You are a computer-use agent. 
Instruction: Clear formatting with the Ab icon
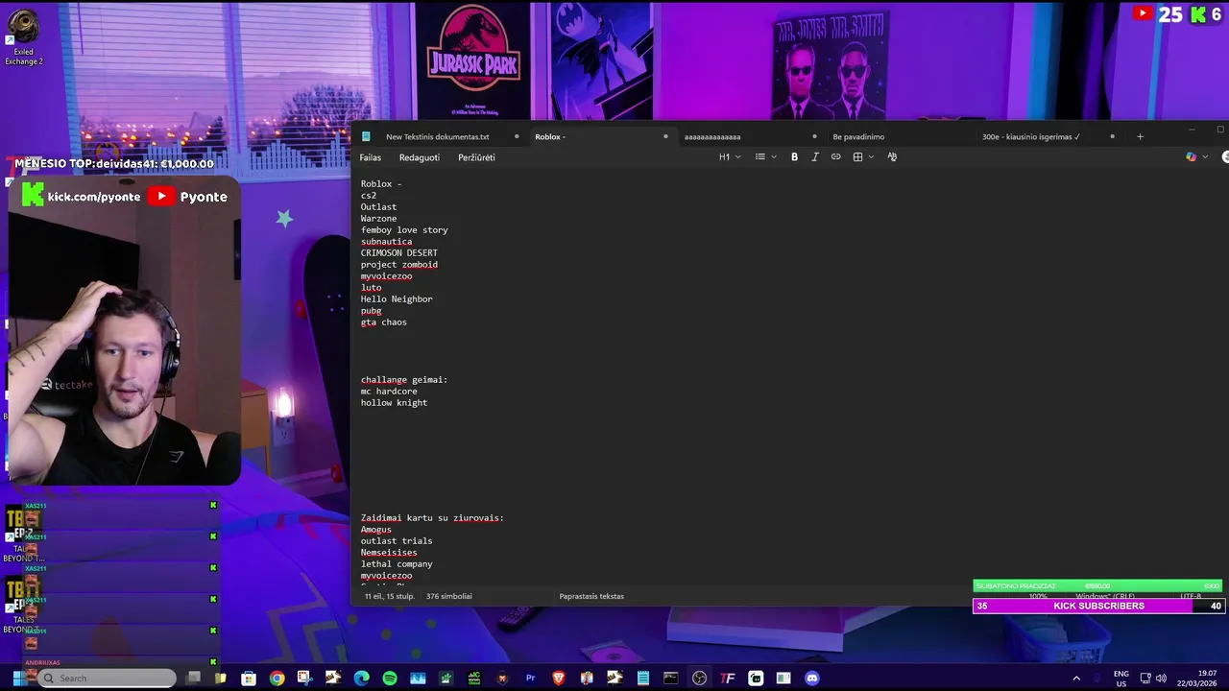click(x=892, y=157)
